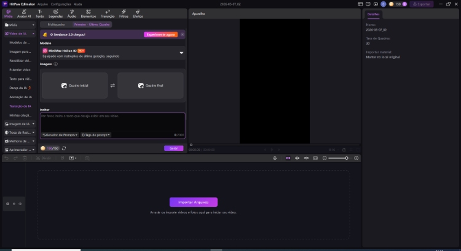Select Transição de IA in sidebar

click(x=20, y=106)
